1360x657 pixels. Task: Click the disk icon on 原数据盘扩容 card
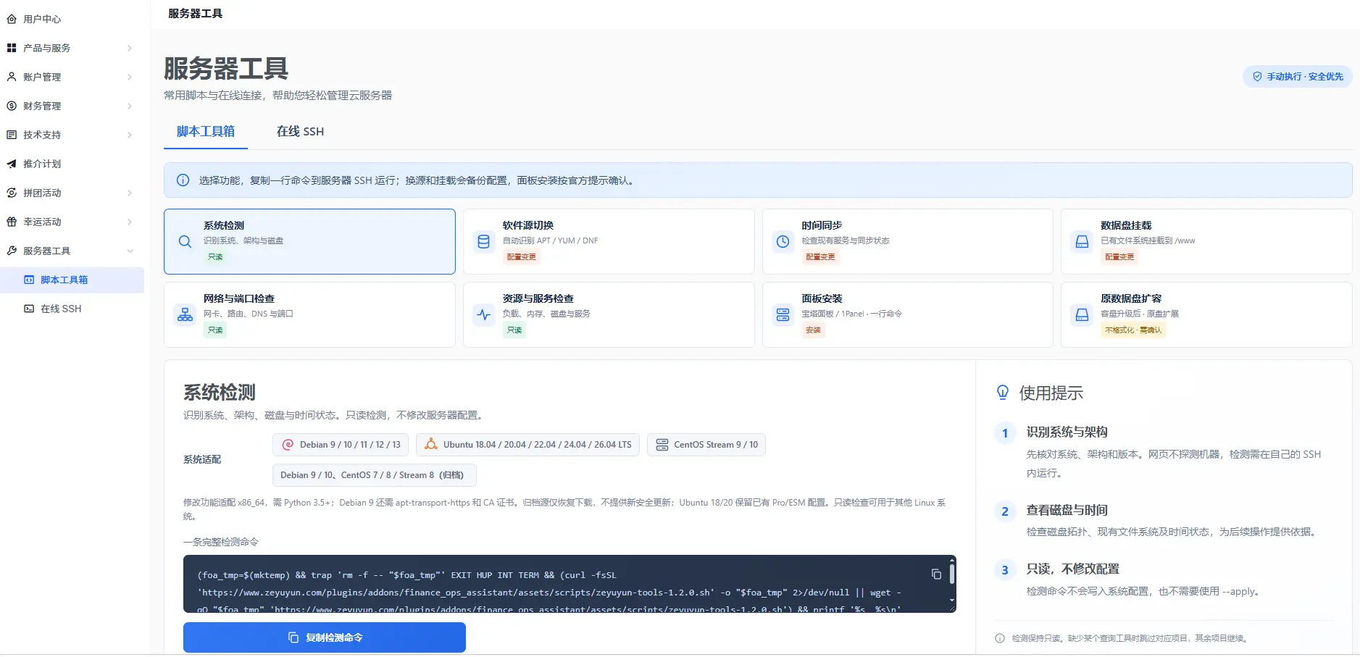(1082, 314)
